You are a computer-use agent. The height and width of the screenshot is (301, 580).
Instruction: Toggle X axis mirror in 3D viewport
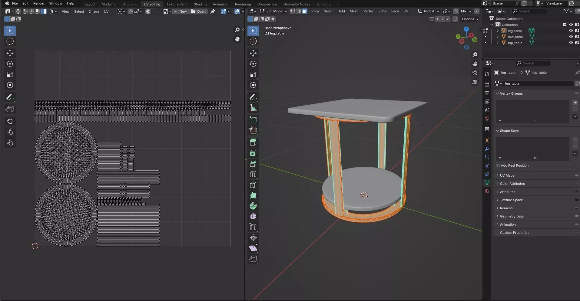[x=437, y=19]
